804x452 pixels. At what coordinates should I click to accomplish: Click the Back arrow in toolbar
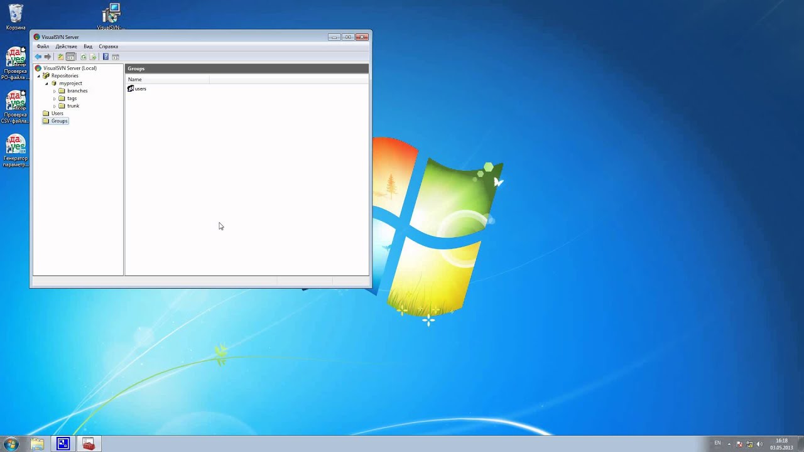pos(38,57)
